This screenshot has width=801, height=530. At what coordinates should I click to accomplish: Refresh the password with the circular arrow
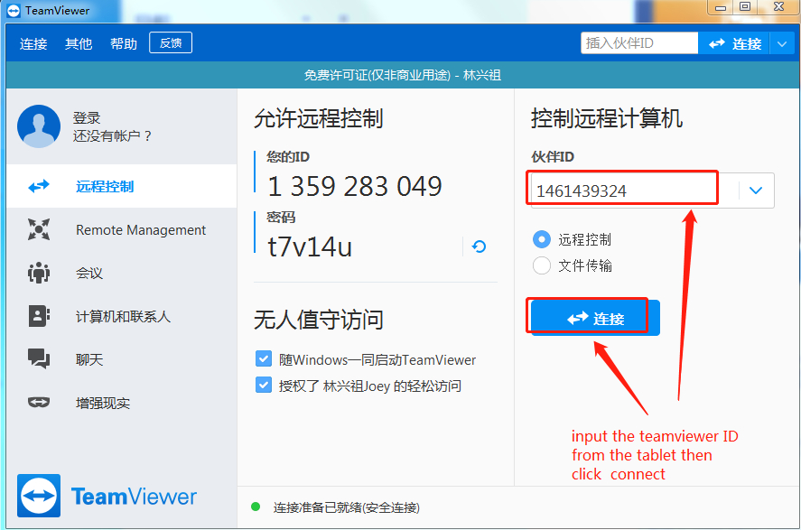tap(479, 246)
